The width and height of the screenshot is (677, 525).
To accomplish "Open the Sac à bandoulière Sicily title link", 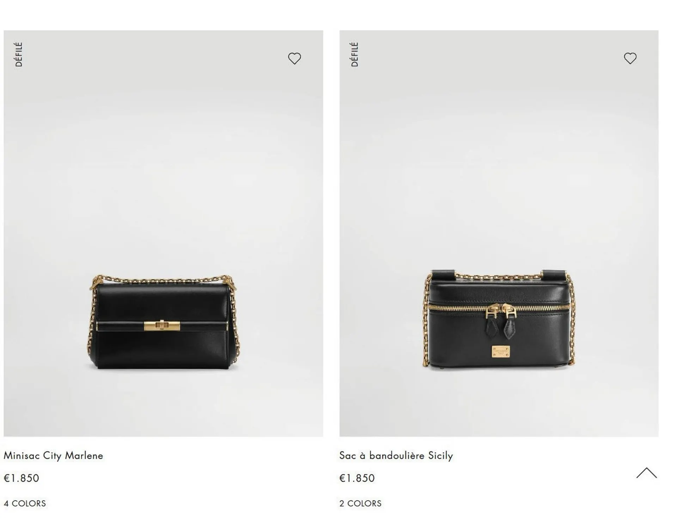I will (x=396, y=456).
